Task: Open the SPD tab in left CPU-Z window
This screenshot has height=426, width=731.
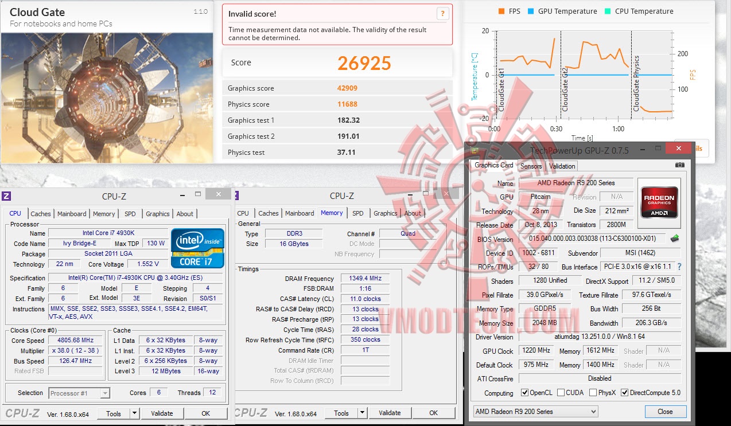Action: pos(130,214)
